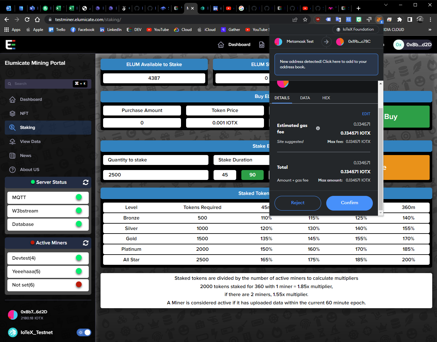Viewport: 437px width, 342px height.
Task: Open the MetaMask extension icon
Action: 379,19
